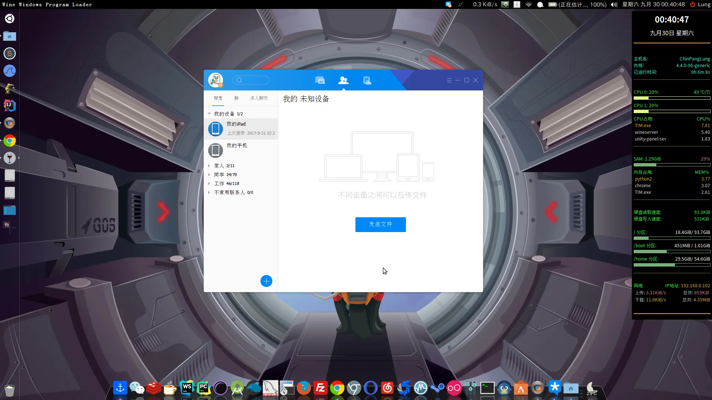Image resolution: width=712 pixels, height=400 pixels.
Task: Open the Wi-Fi network indicator
Action: coord(529,4)
